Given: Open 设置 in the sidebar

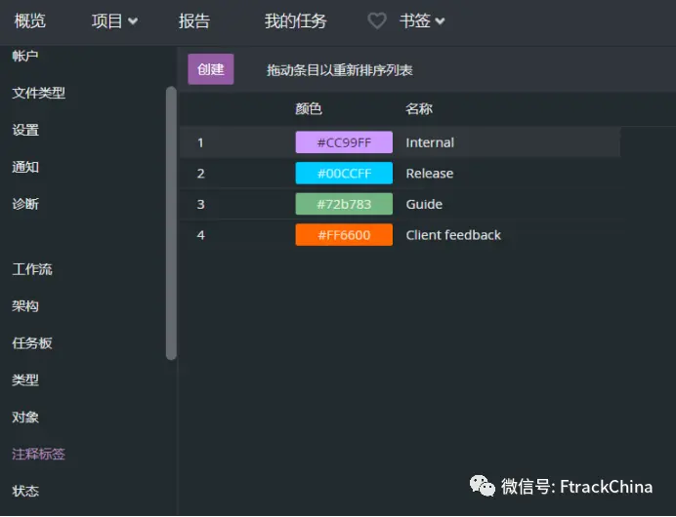Looking at the screenshot, I should click(x=25, y=130).
